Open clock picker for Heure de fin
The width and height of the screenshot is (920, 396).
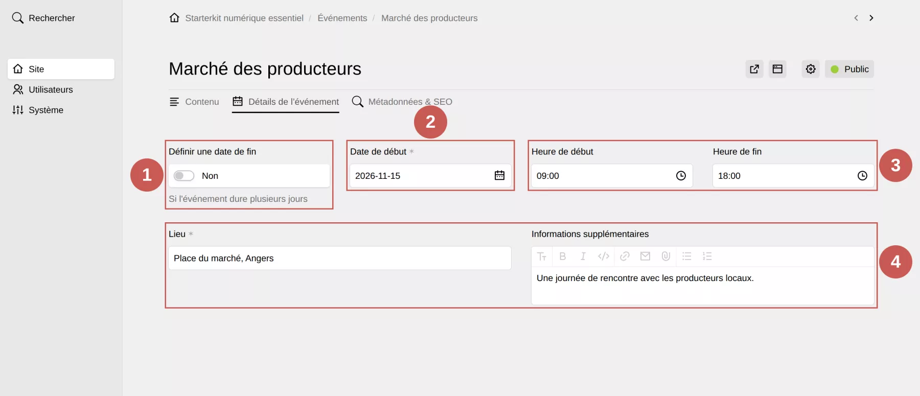[862, 176]
